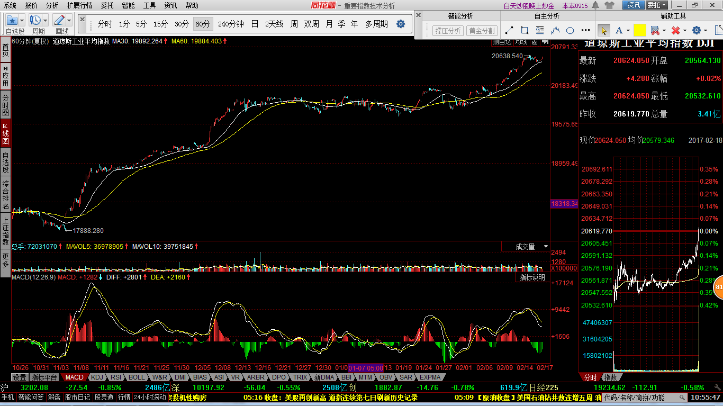
Task: Click the 指标平台 button
Action: pyautogui.click(x=44, y=377)
